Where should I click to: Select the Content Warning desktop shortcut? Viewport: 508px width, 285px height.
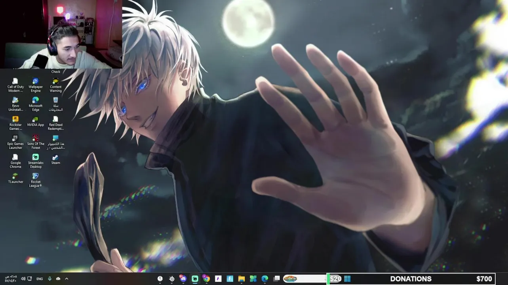(55, 85)
